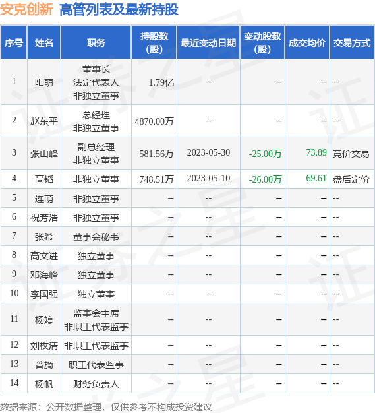Select the 序号 column header
This screenshot has width=375, height=413.
click(14, 43)
